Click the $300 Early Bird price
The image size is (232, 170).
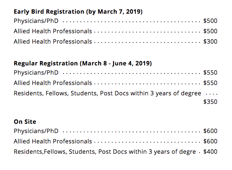pyautogui.click(x=210, y=42)
